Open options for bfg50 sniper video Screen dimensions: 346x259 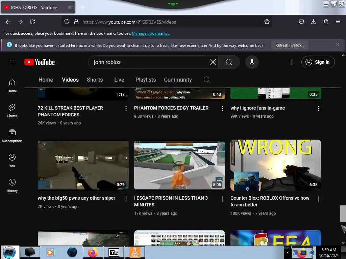tap(126, 199)
